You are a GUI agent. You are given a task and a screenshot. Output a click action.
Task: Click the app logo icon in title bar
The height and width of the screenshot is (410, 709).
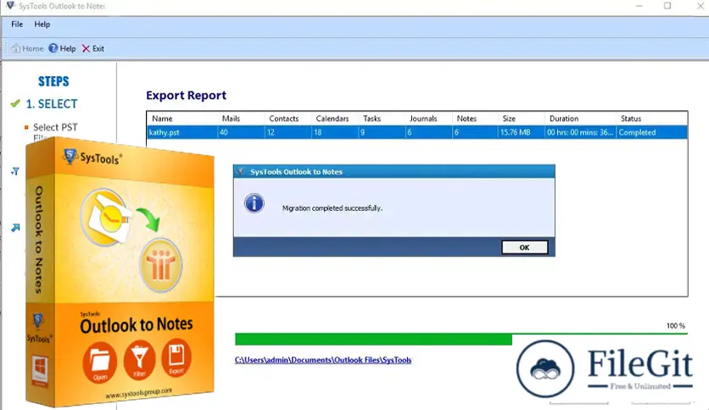coord(10,6)
